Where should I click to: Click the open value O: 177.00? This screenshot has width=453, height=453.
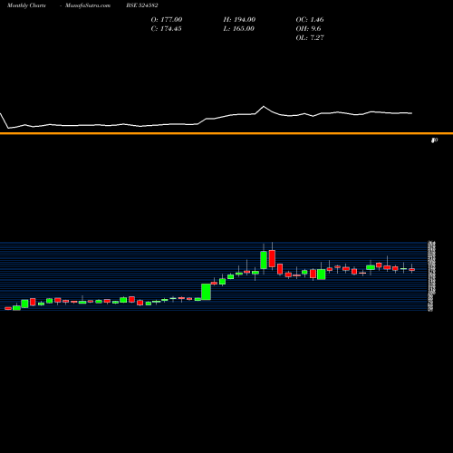[x=167, y=20]
